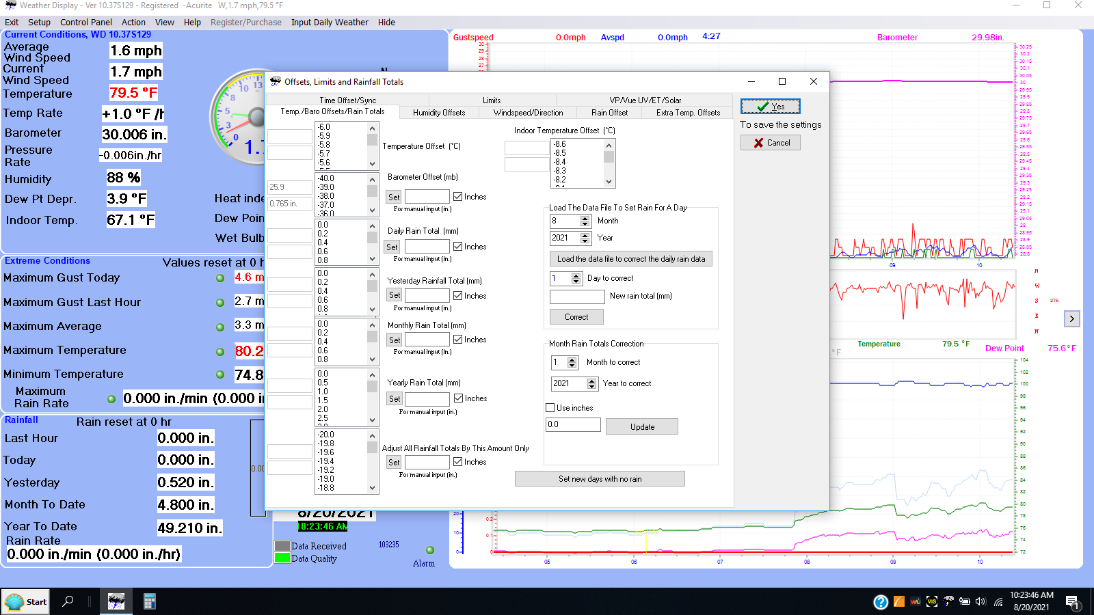
Task: Switch to the Humidity Offsets tab
Action: click(x=439, y=113)
